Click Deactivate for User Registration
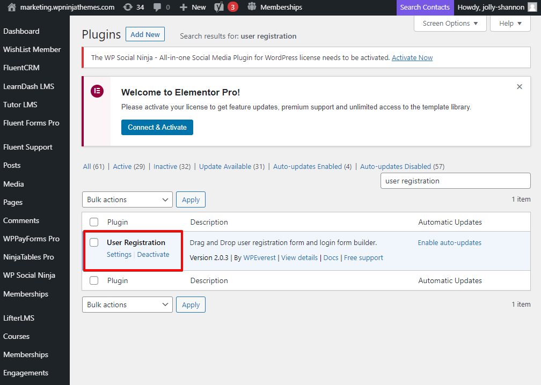 pyautogui.click(x=153, y=254)
